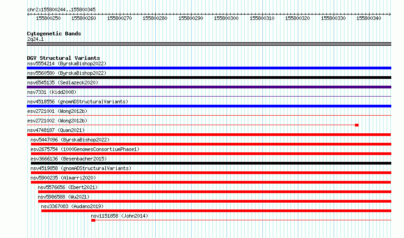Select the red bar under nsv4748187
Screen dimensions: 404x238
[209, 135]
